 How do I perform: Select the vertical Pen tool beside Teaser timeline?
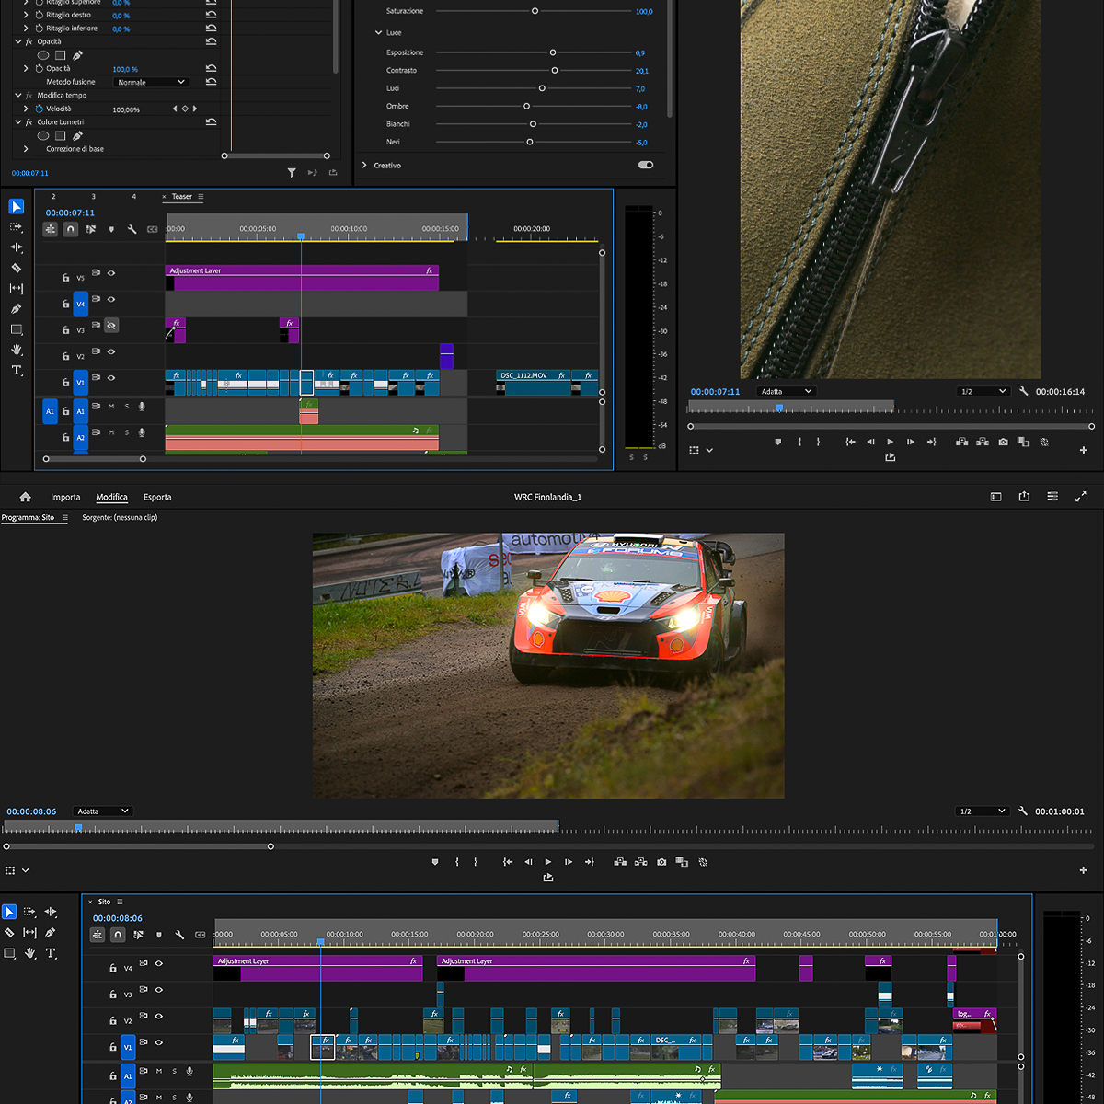[x=17, y=309]
